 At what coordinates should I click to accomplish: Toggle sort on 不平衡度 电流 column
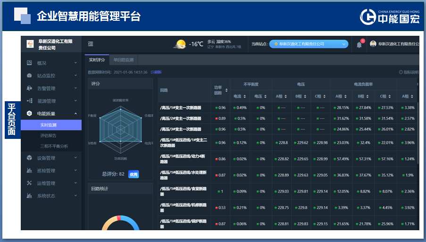244,96
